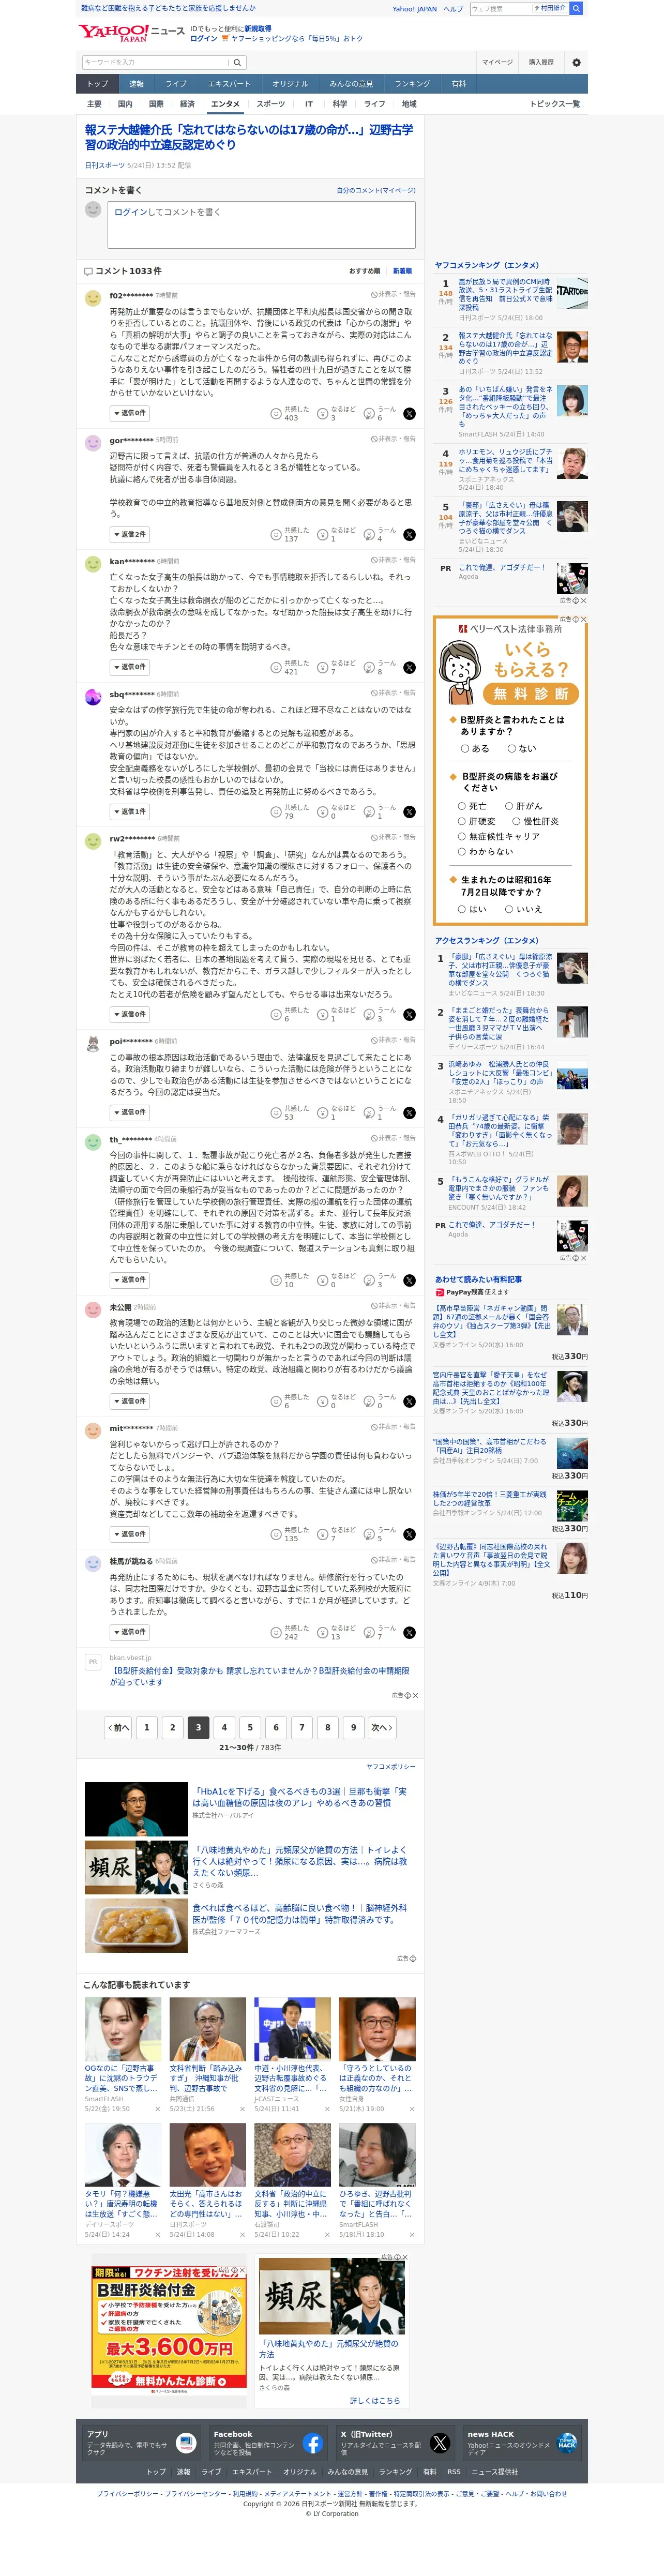Switch to the 経済 category tab
This screenshot has height=2576, width=664.
pos(187,104)
